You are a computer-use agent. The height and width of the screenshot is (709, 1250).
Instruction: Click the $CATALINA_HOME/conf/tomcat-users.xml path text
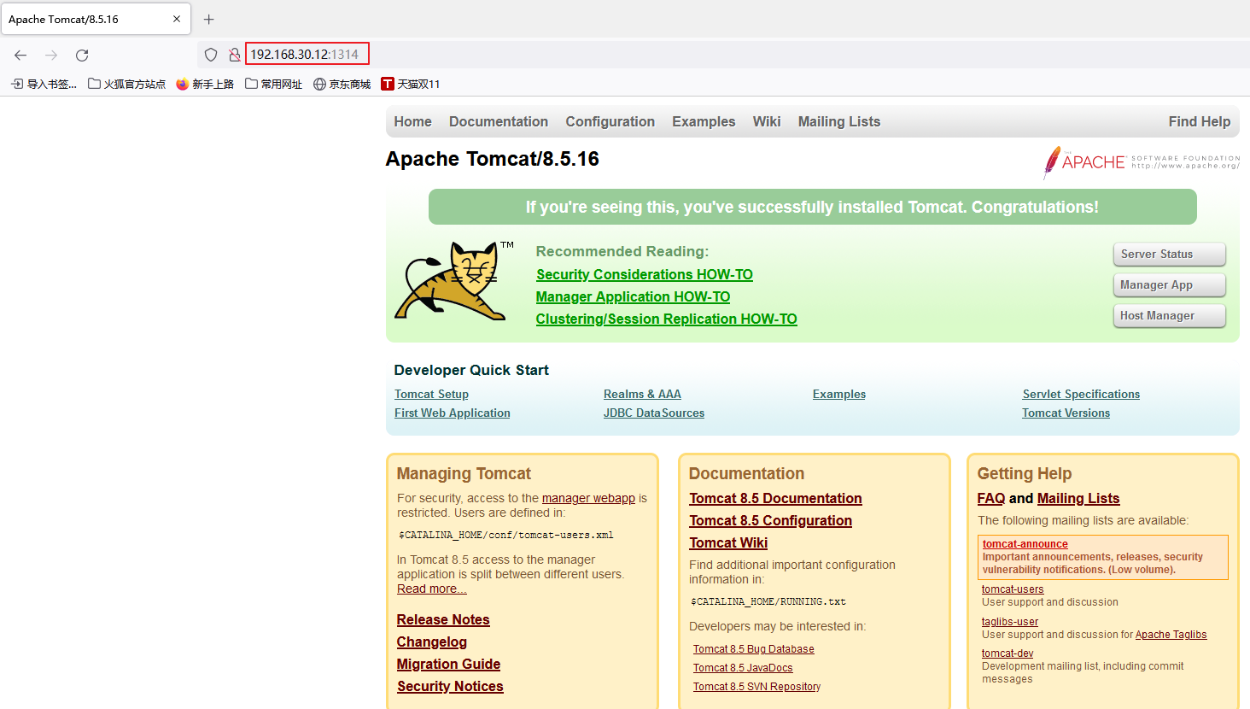pos(506,536)
